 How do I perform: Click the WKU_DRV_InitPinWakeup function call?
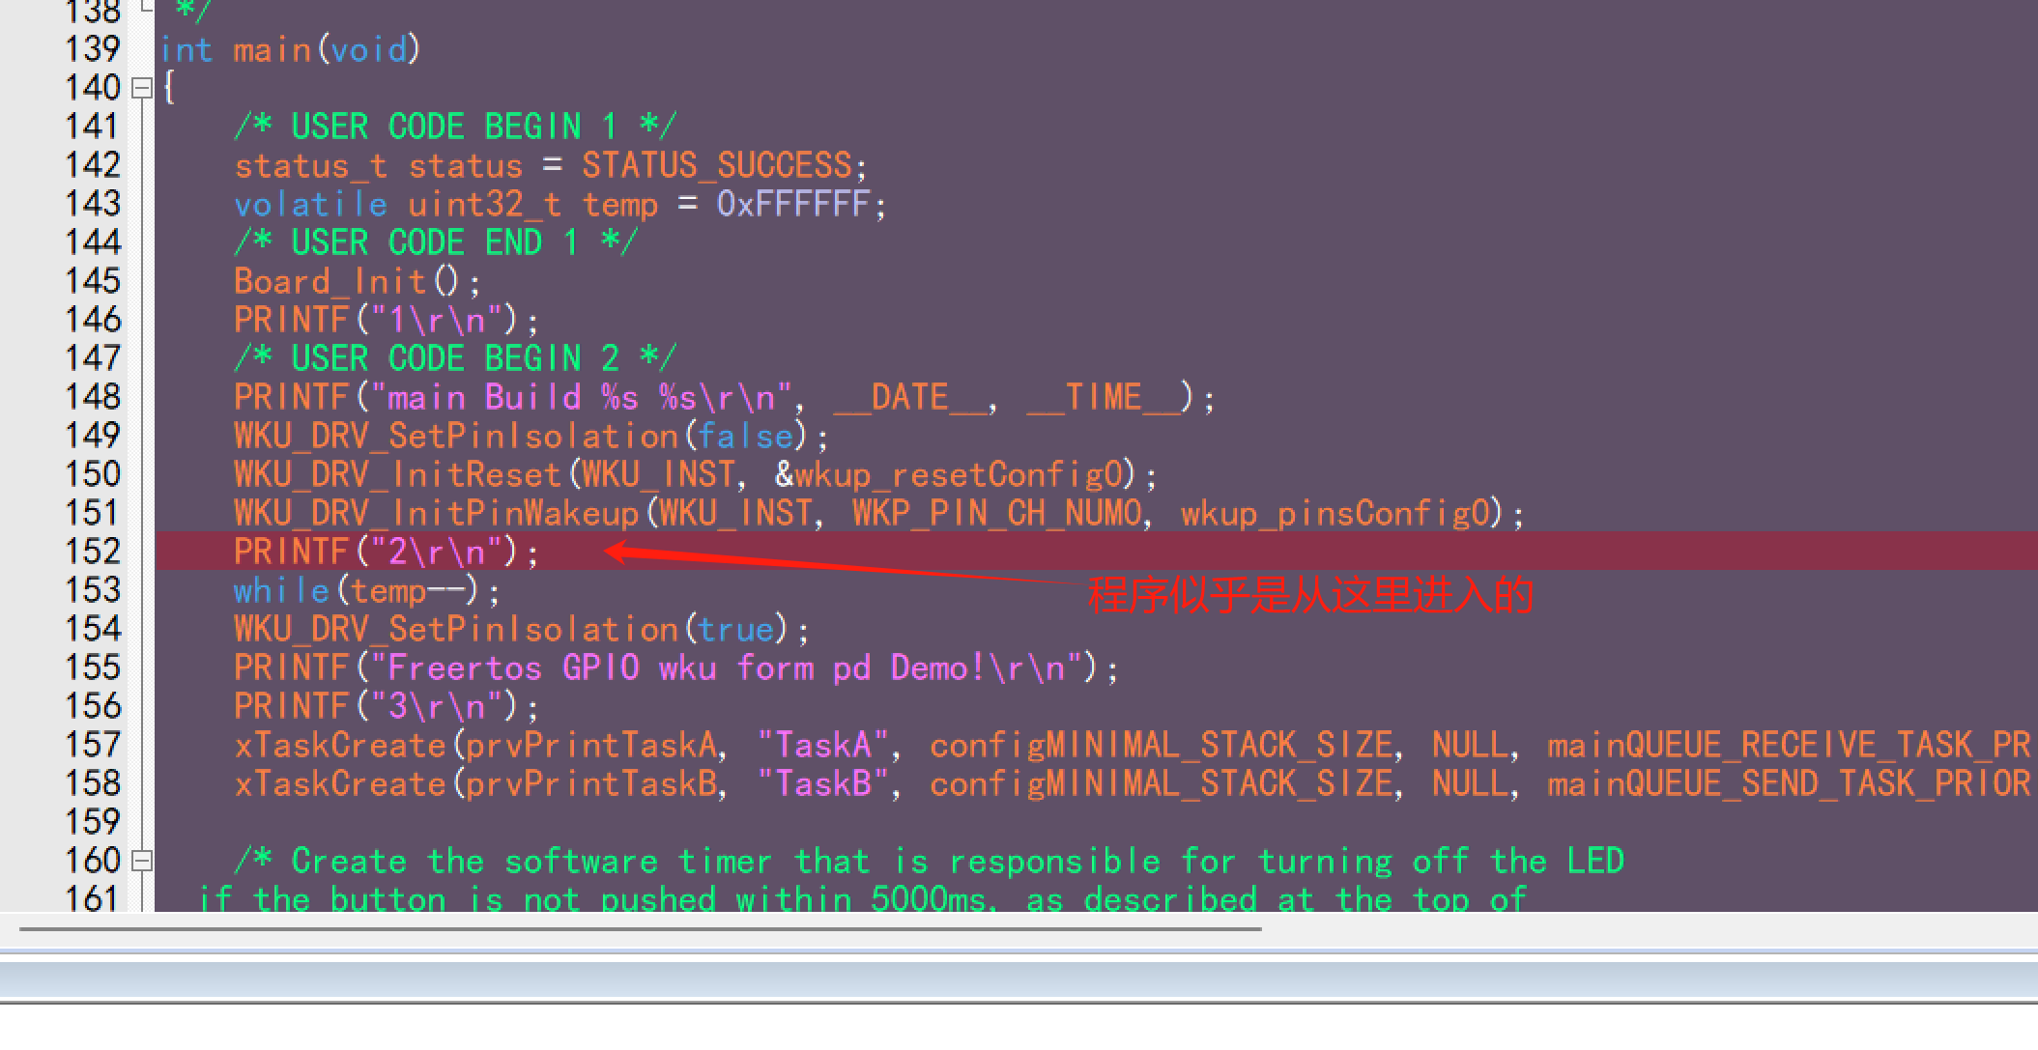pyautogui.click(x=437, y=514)
